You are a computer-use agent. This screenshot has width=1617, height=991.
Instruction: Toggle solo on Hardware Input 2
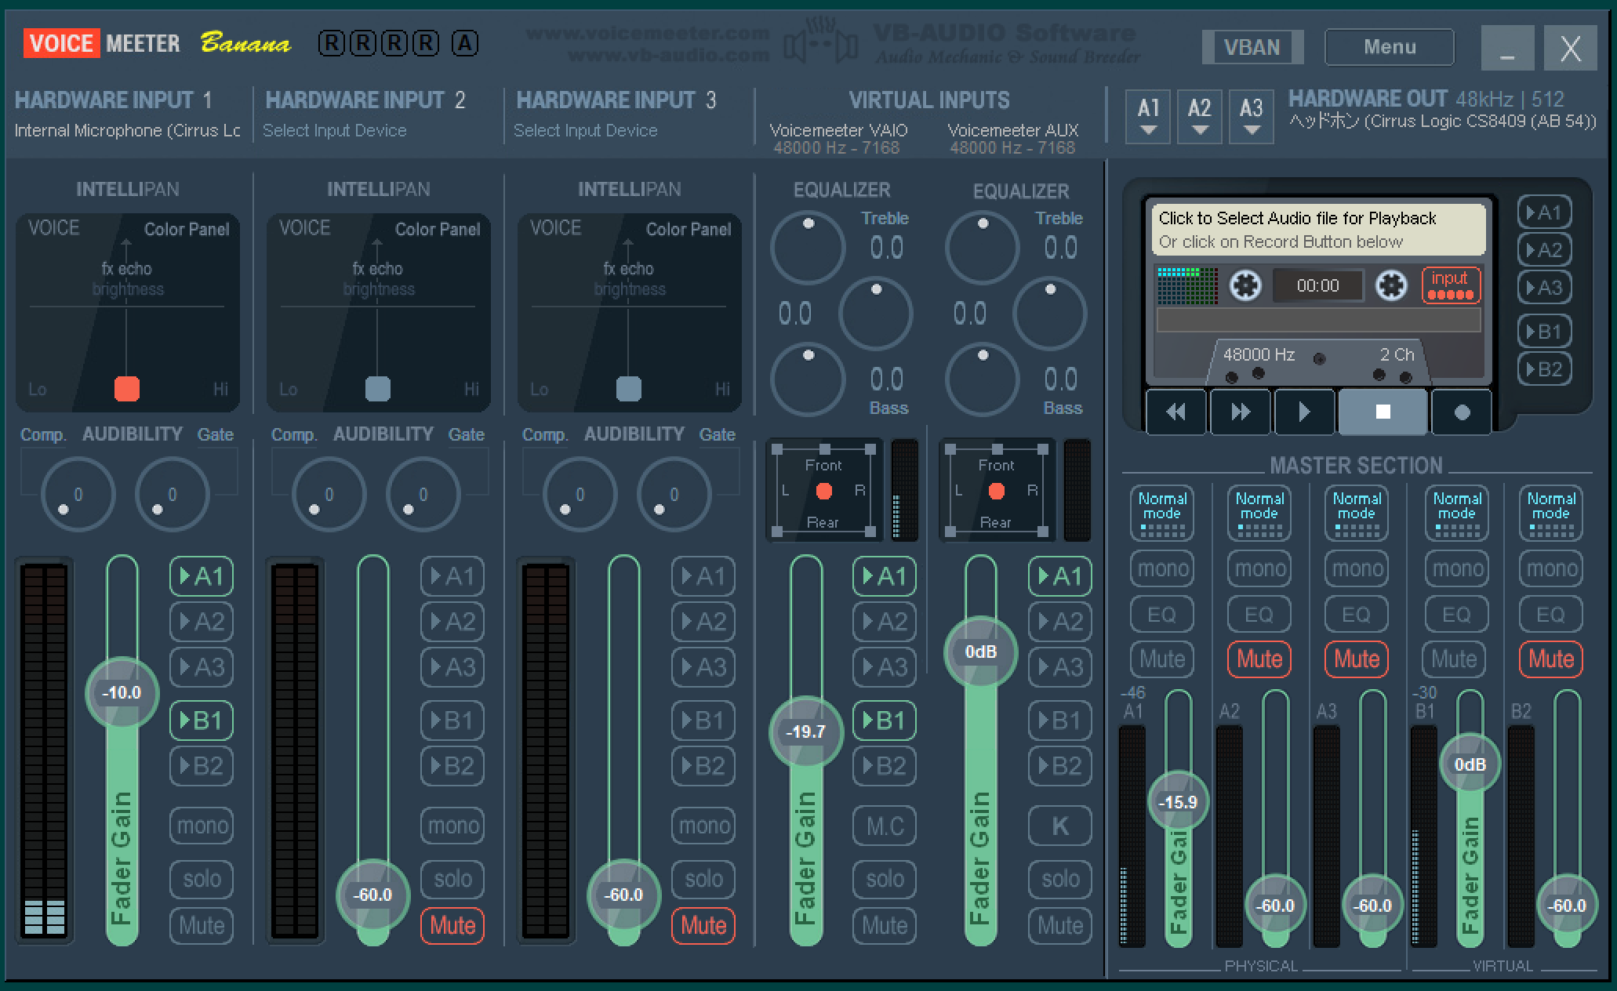452,879
